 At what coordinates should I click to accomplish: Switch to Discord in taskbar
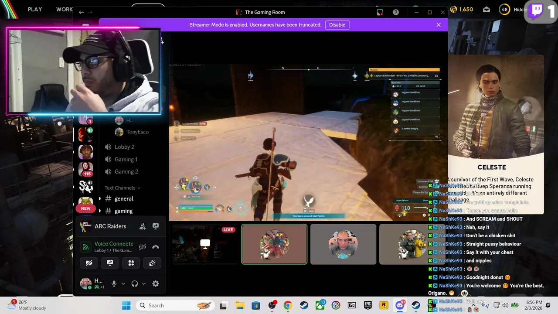pos(400,305)
